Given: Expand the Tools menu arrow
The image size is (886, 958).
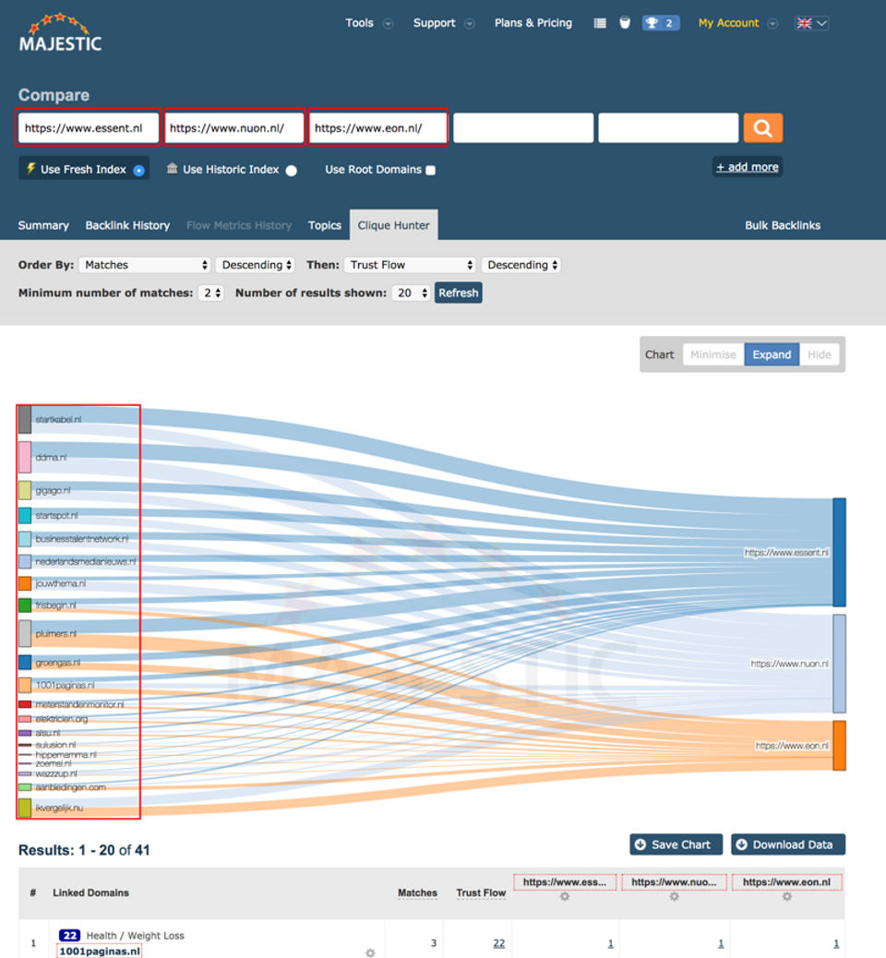Looking at the screenshot, I should (388, 24).
